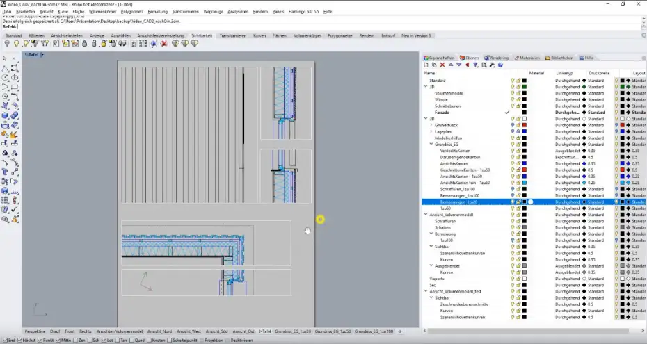Click the Name column header in layers
The image size is (647, 344).
(x=429, y=73)
